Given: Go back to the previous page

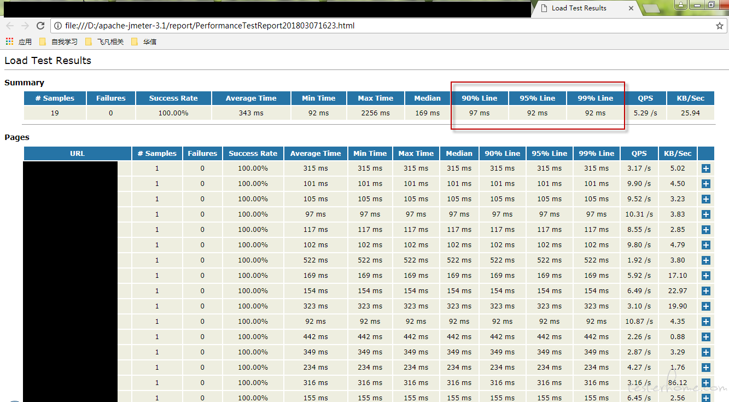Looking at the screenshot, I should pos(10,26).
